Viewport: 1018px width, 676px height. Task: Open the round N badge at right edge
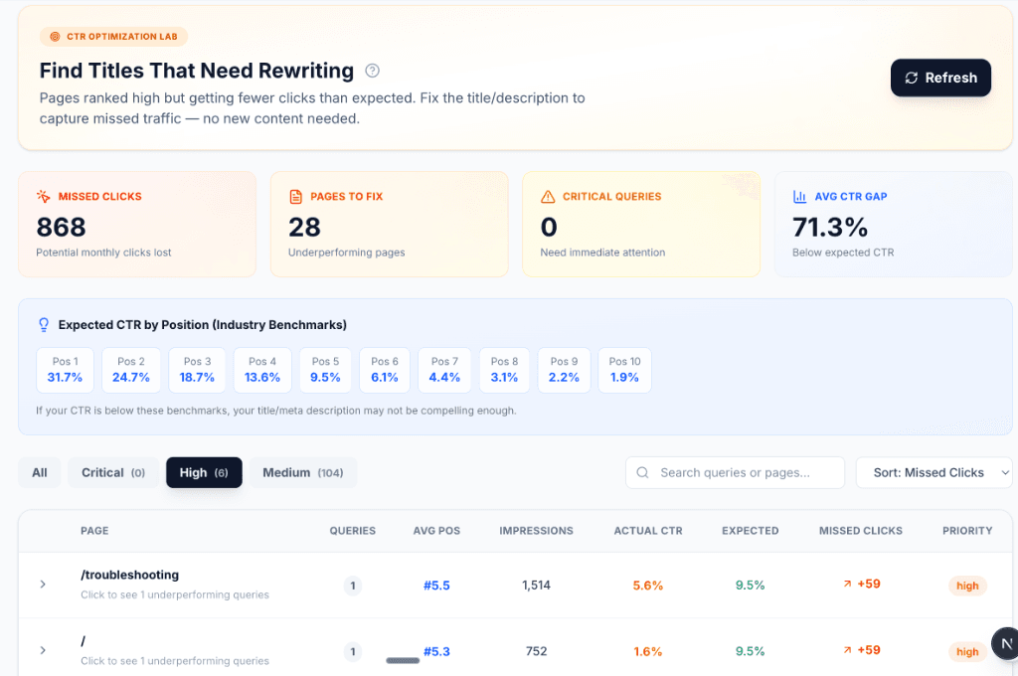click(x=1006, y=644)
